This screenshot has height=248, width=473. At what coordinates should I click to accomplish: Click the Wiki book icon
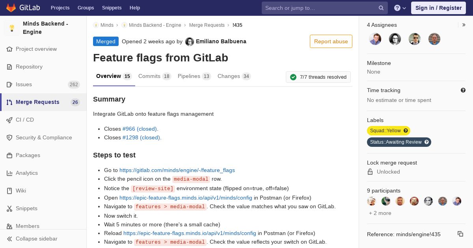tap(9, 191)
